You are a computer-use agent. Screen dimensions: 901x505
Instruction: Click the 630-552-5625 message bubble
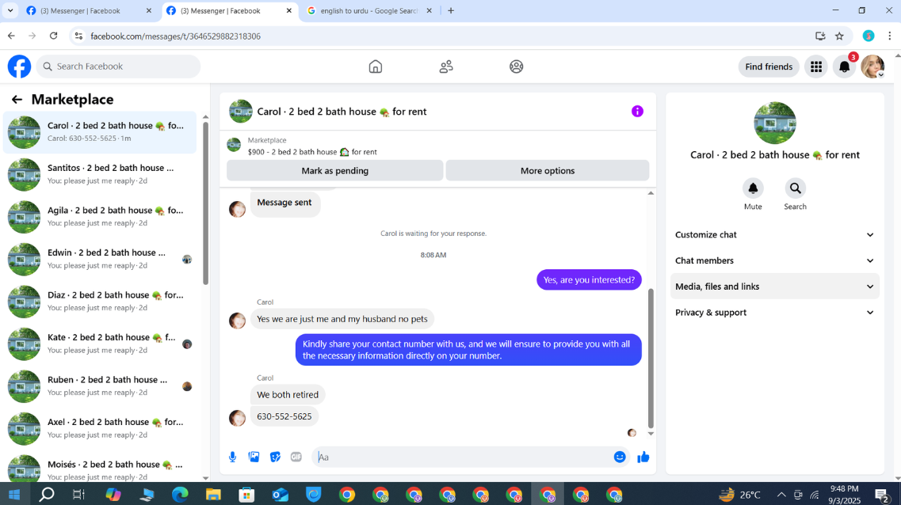coord(284,416)
